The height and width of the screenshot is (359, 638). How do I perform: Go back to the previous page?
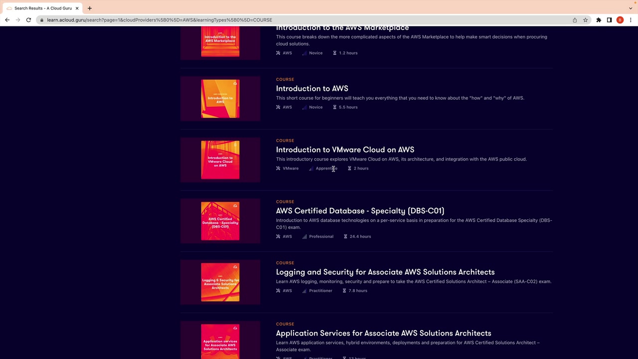point(7,20)
